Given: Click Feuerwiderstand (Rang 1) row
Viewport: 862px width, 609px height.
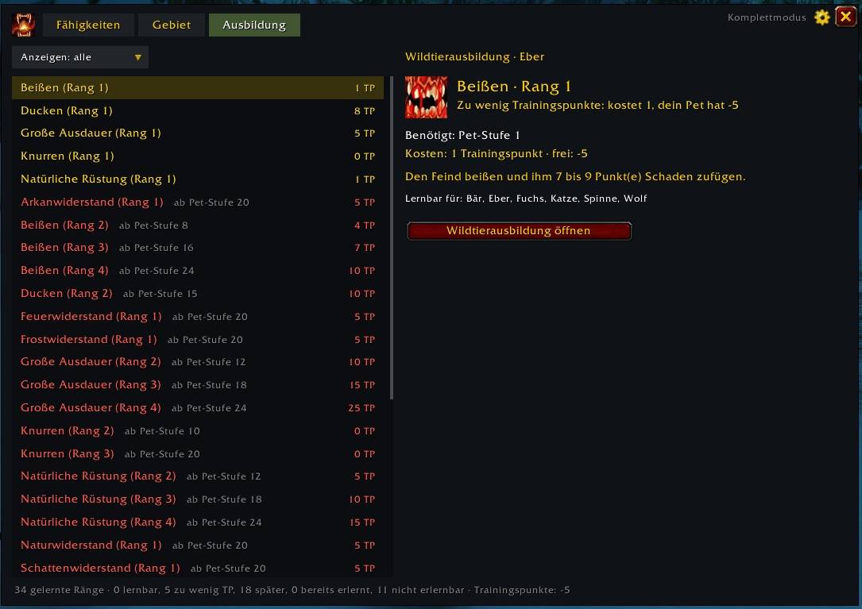Looking at the screenshot, I should click(198, 317).
